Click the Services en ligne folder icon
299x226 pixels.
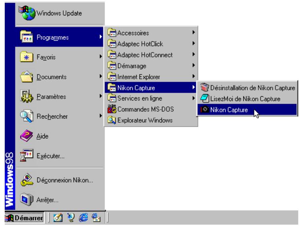(112, 99)
